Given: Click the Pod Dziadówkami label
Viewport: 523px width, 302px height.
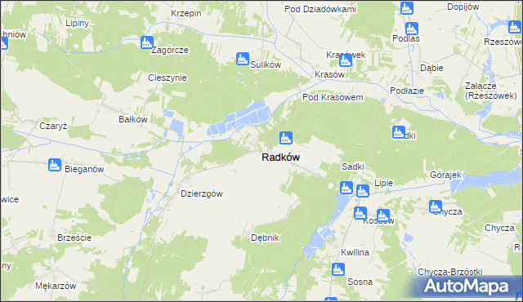Looking at the screenshot, I should coord(320,9).
